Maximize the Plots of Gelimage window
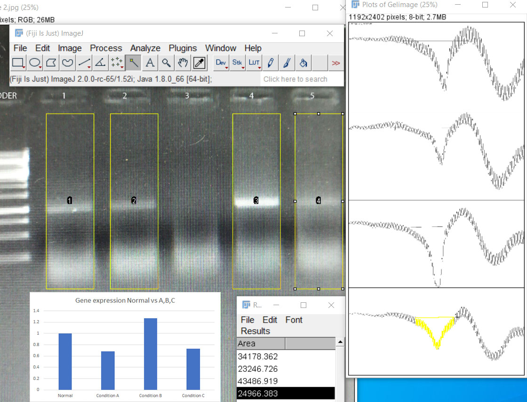Screen dimensions: 527x402 tap(485, 5)
